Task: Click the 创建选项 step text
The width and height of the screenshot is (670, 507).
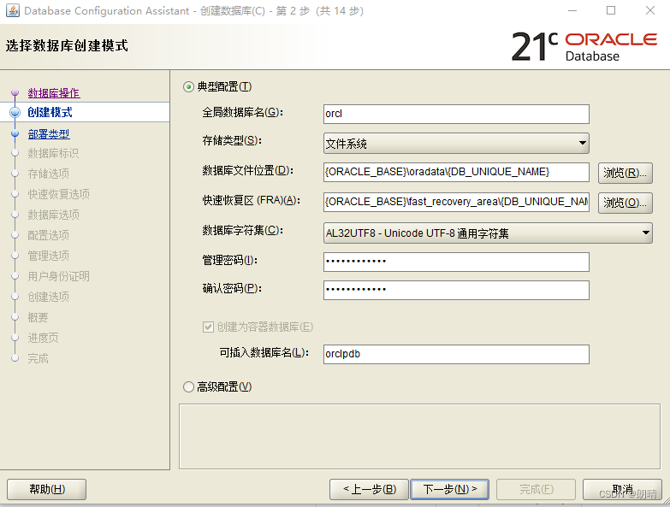Action: tap(48, 297)
